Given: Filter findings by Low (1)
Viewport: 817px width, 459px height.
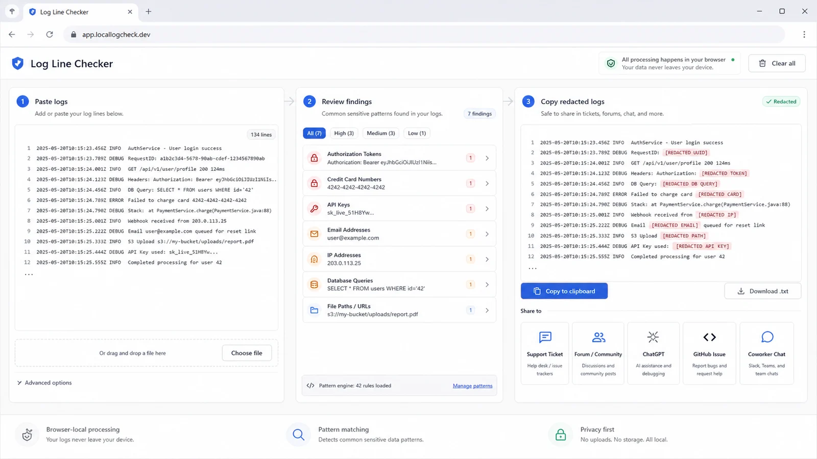Looking at the screenshot, I should (417, 133).
